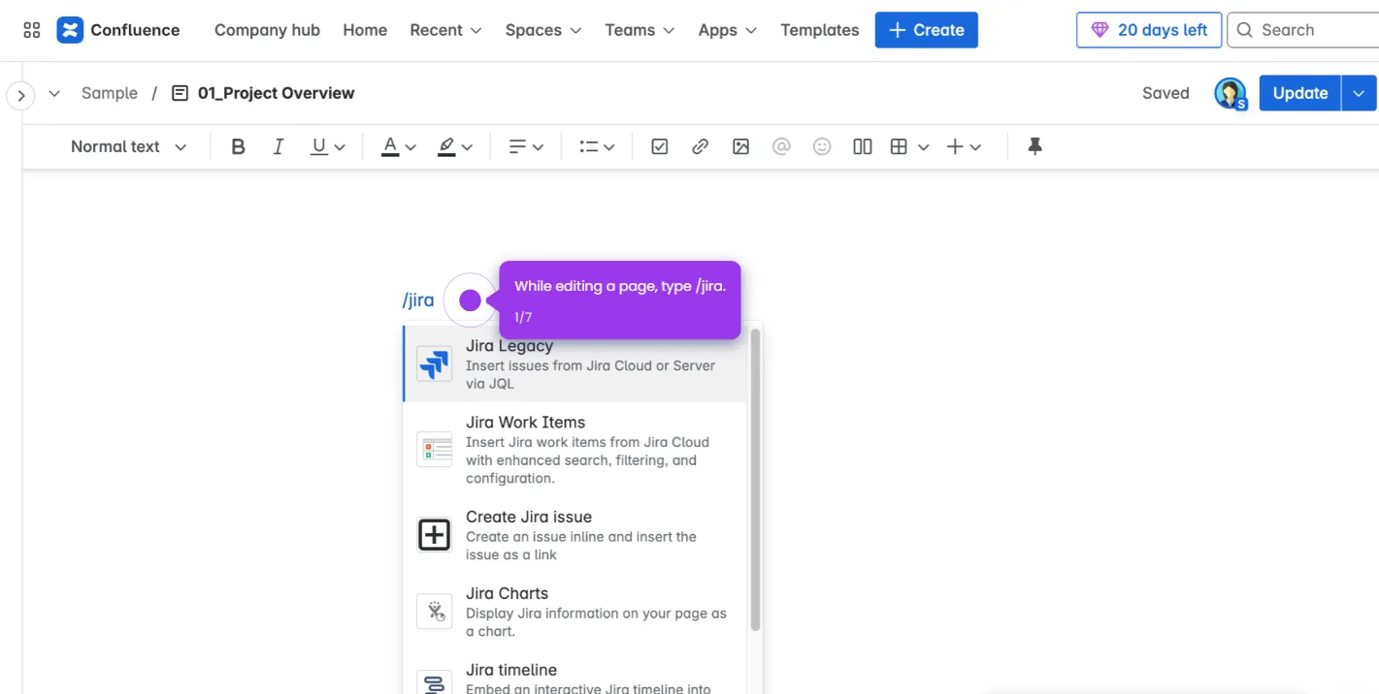Open the Recent menu
This screenshot has height=694, width=1379.
[x=445, y=30]
